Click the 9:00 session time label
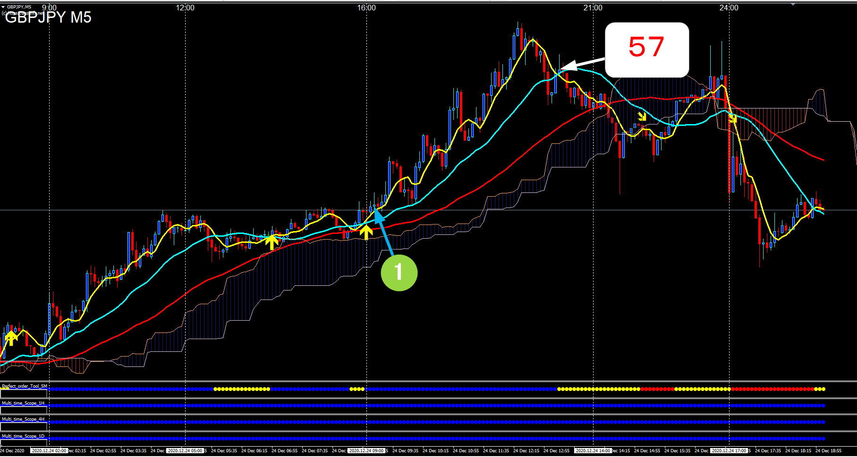Image resolution: width=857 pixels, height=457 pixels. pyautogui.click(x=49, y=8)
